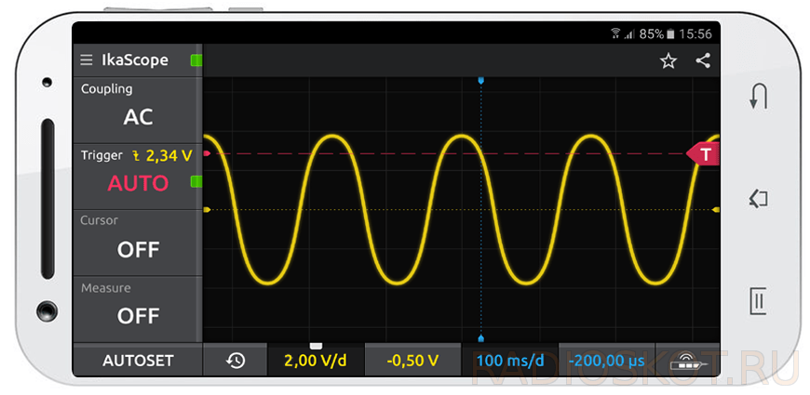Select the -200,00 µs horizontal offset field
The height and width of the screenshot is (395, 810).
coord(604,361)
